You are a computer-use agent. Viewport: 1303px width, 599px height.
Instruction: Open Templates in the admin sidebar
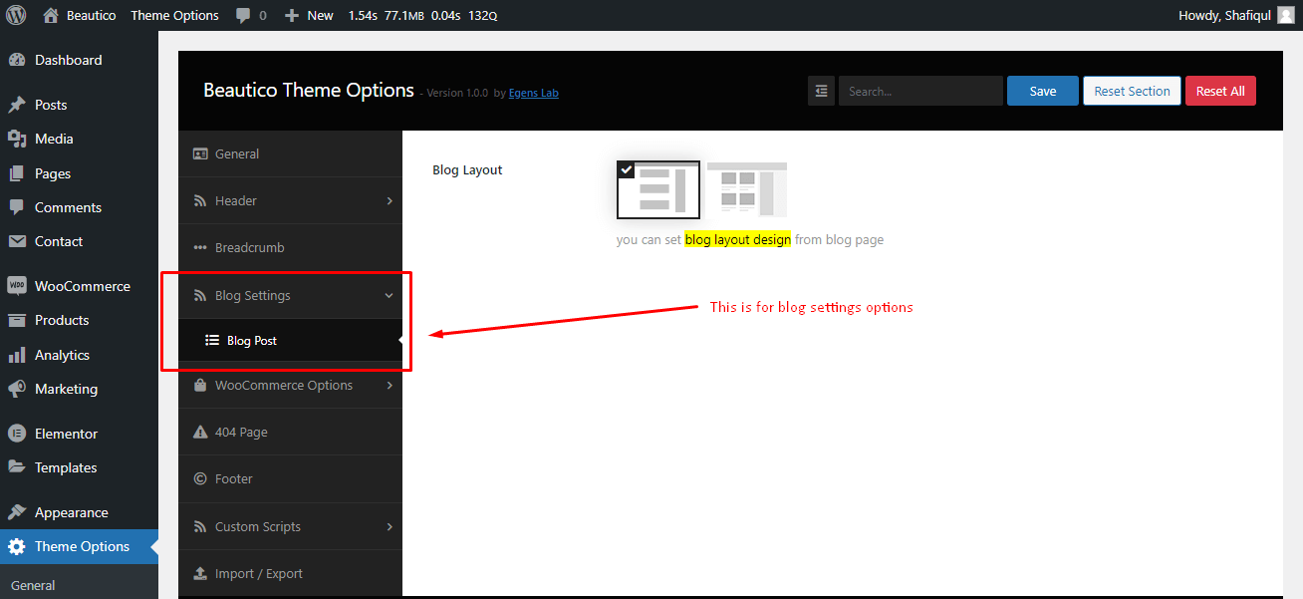[x=79, y=467]
